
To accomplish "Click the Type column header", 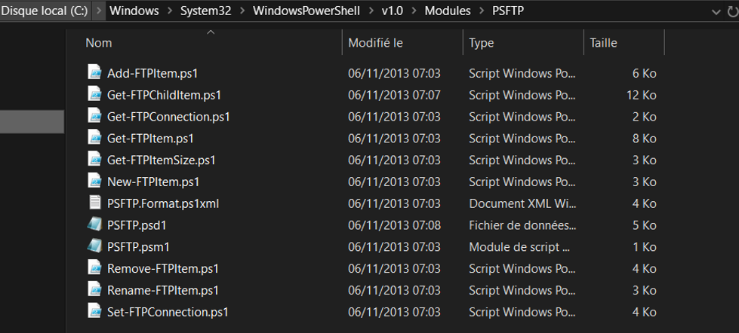I will [x=523, y=43].
